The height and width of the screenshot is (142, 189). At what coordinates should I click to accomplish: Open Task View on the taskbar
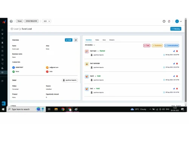point(49,109)
